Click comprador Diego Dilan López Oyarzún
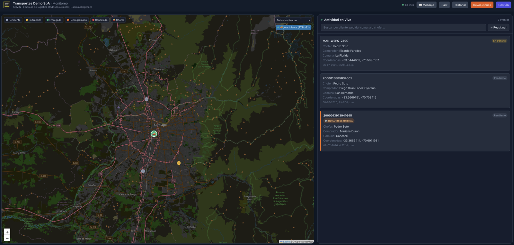Screen dimensions: 514x245 [357, 88]
